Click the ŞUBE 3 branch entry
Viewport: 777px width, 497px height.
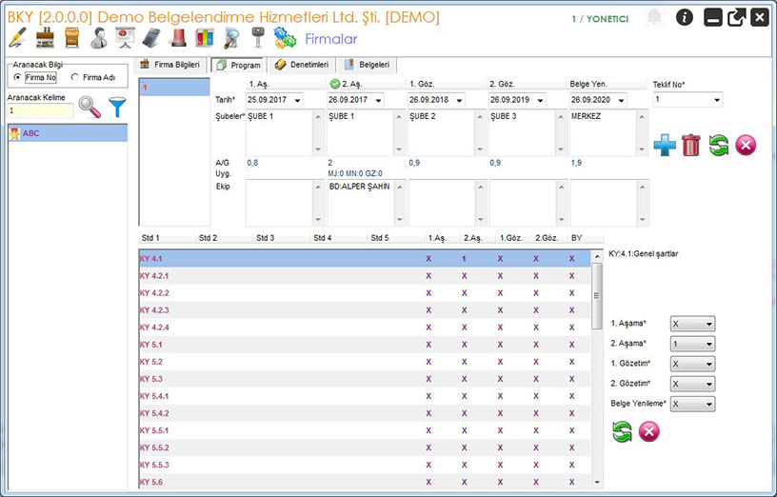[503, 116]
